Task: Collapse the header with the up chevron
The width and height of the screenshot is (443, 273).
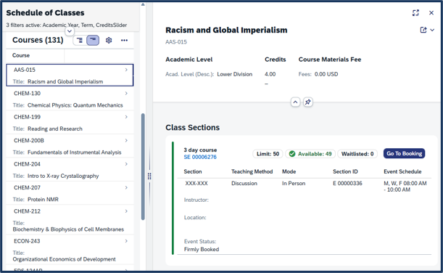Action: pos(295,102)
